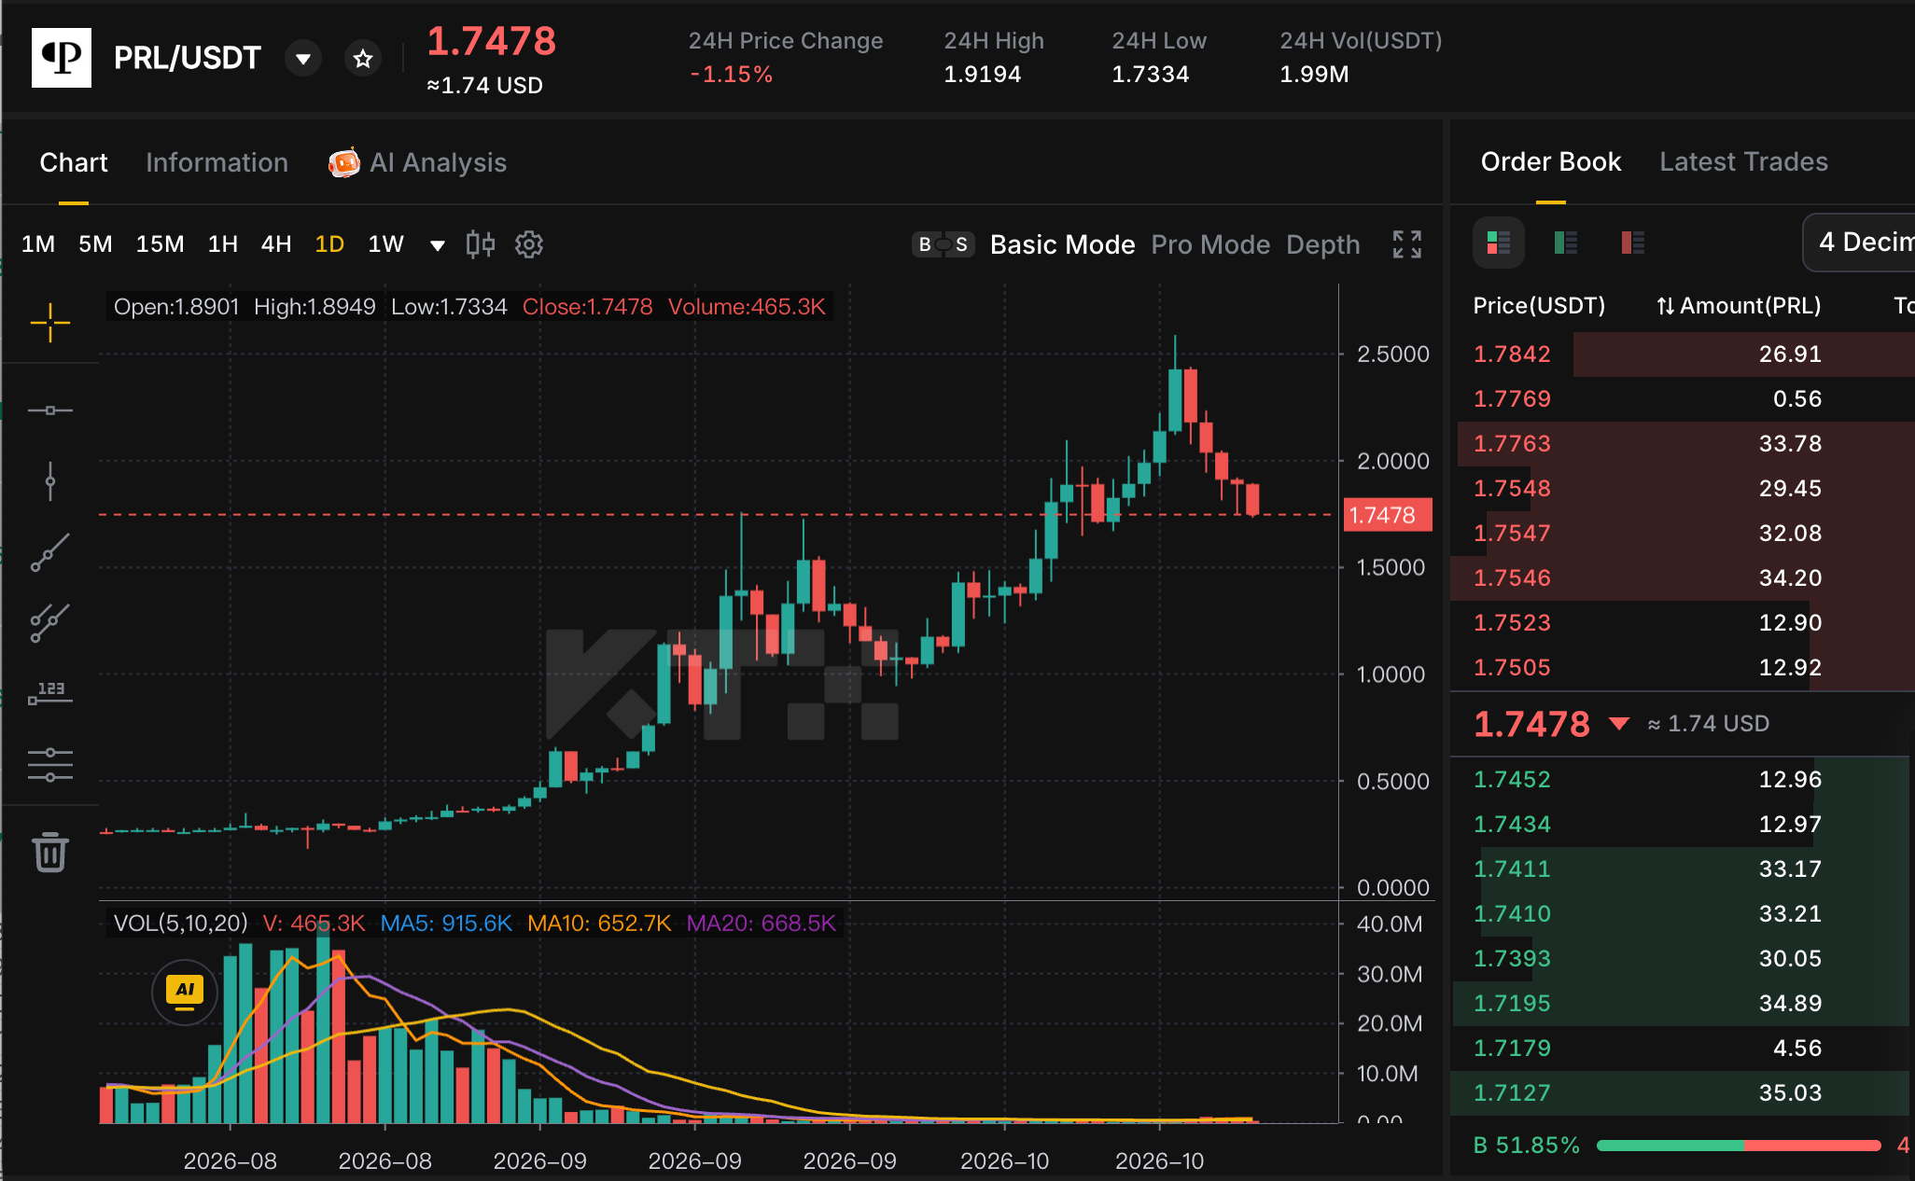Image resolution: width=1915 pixels, height=1181 pixels.
Task: Open chart settings gear icon
Action: click(x=529, y=244)
